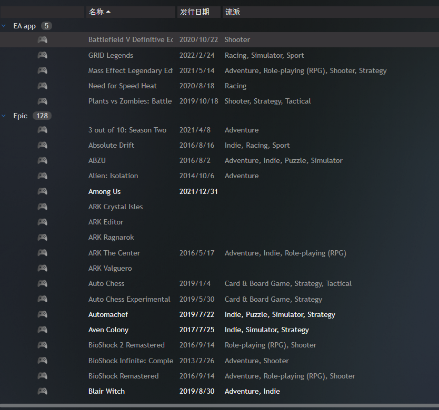The image size is (439, 410).
Task: Click the game icon beside GRID Legends
Action: click(42, 55)
